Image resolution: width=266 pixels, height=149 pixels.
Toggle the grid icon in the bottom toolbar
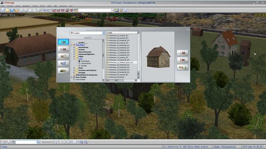(x=75, y=142)
